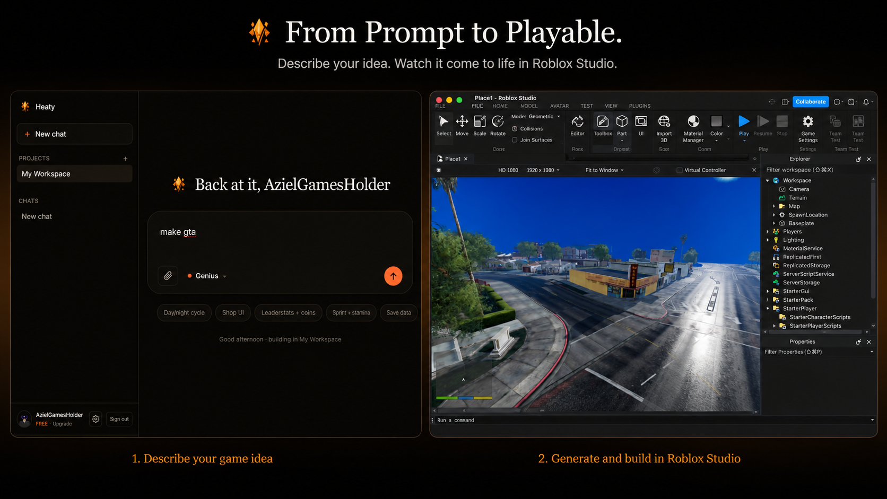The width and height of the screenshot is (887, 499).
Task: Click the Heaty logo in the sidebar
Action: pyautogui.click(x=25, y=107)
